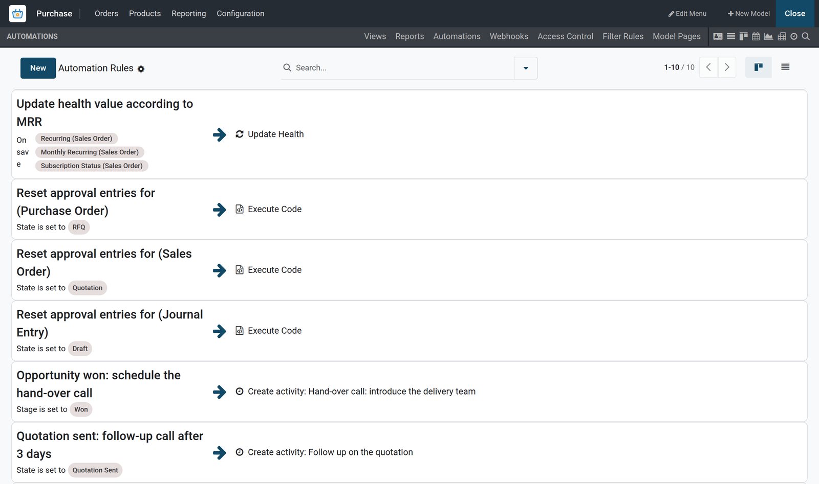Open Model Pages in Studio bar

[677, 36]
